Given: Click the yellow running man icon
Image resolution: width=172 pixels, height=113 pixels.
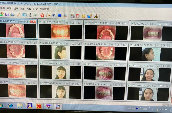Looking at the screenshot, I should coord(96,16).
